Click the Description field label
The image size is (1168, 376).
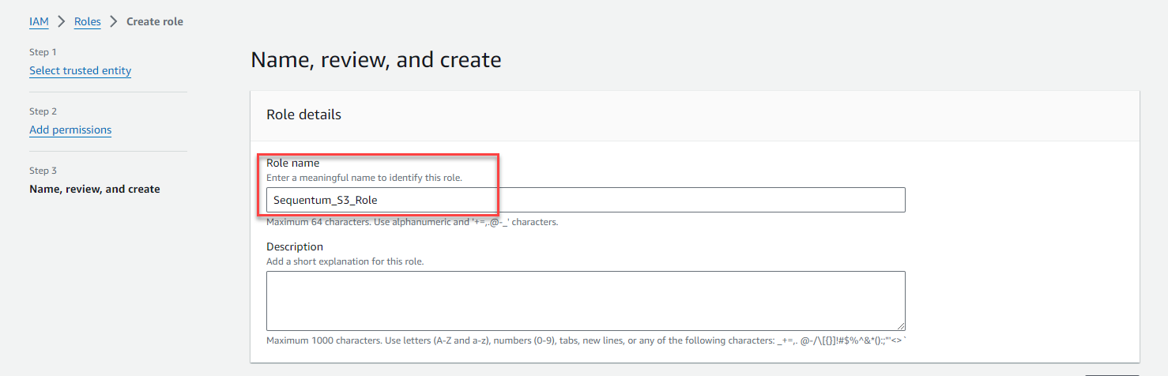[295, 246]
